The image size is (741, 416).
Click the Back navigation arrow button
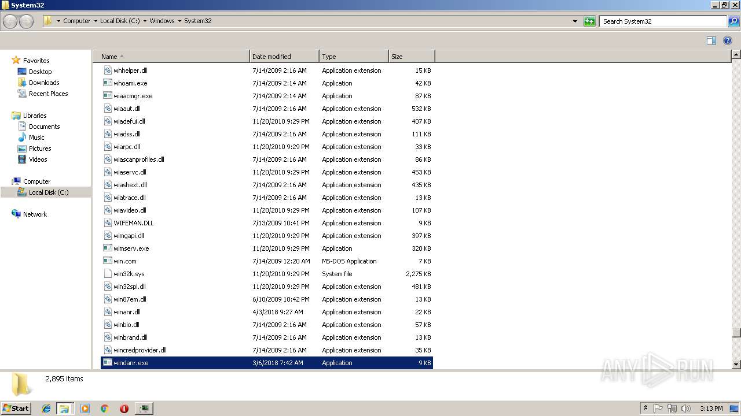[10, 21]
